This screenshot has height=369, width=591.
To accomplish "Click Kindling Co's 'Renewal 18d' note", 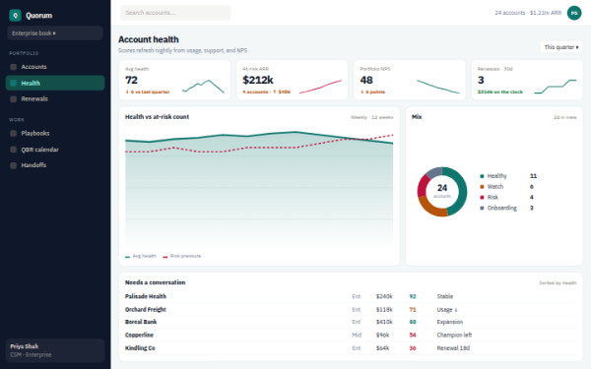I will (x=453, y=348).
